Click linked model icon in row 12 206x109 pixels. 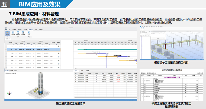[59, 53]
